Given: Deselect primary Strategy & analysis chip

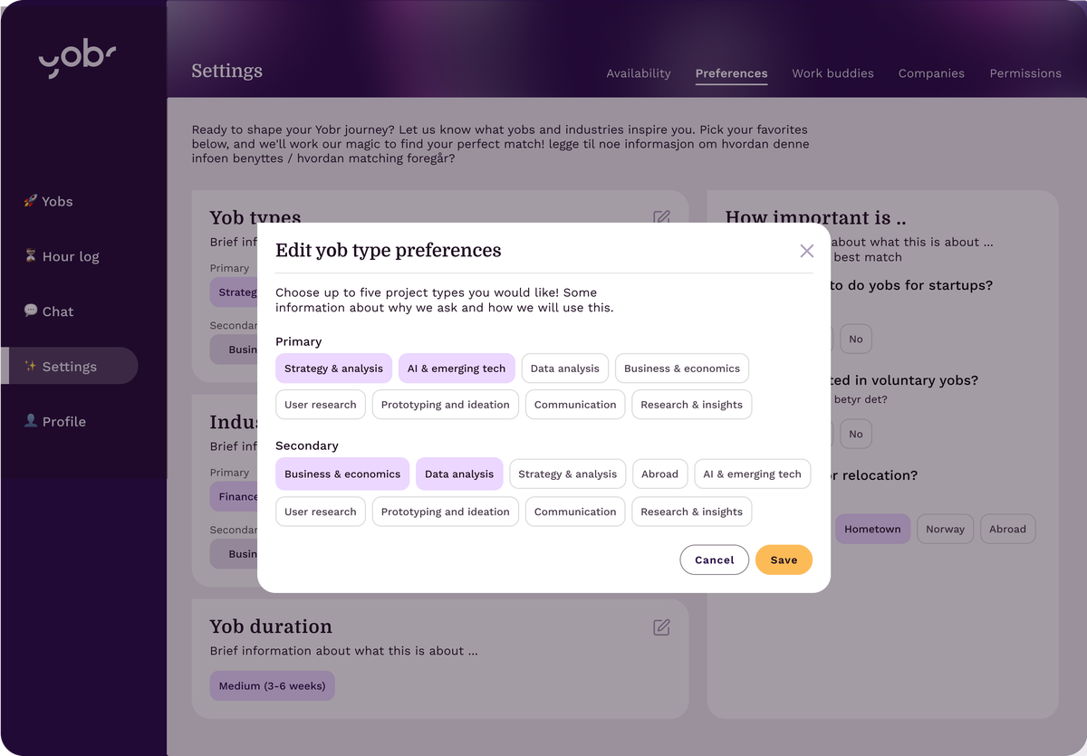Looking at the screenshot, I should [333, 368].
